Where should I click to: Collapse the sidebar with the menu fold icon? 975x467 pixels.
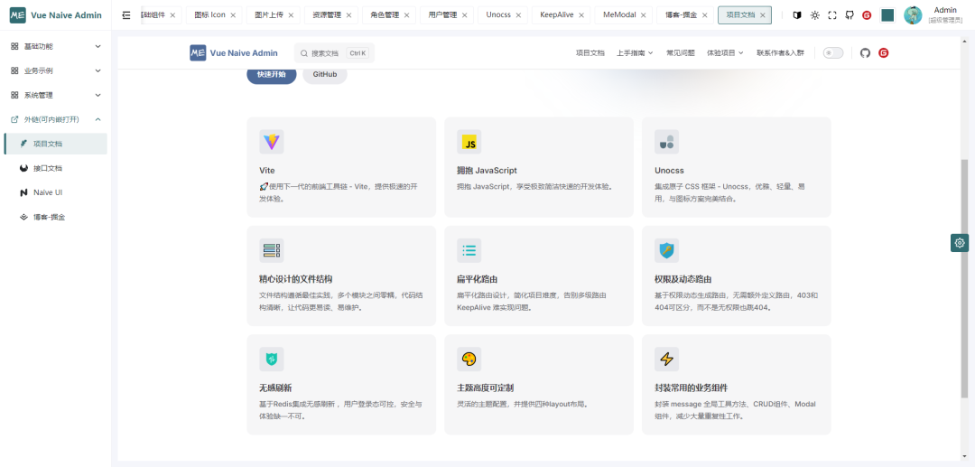[x=126, y=15]
